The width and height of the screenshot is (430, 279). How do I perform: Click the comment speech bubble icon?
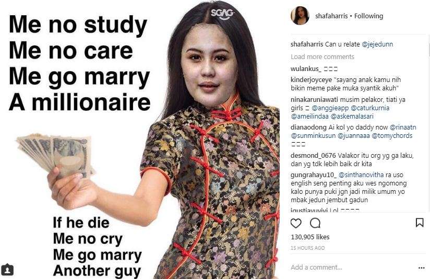coord(315,223)
